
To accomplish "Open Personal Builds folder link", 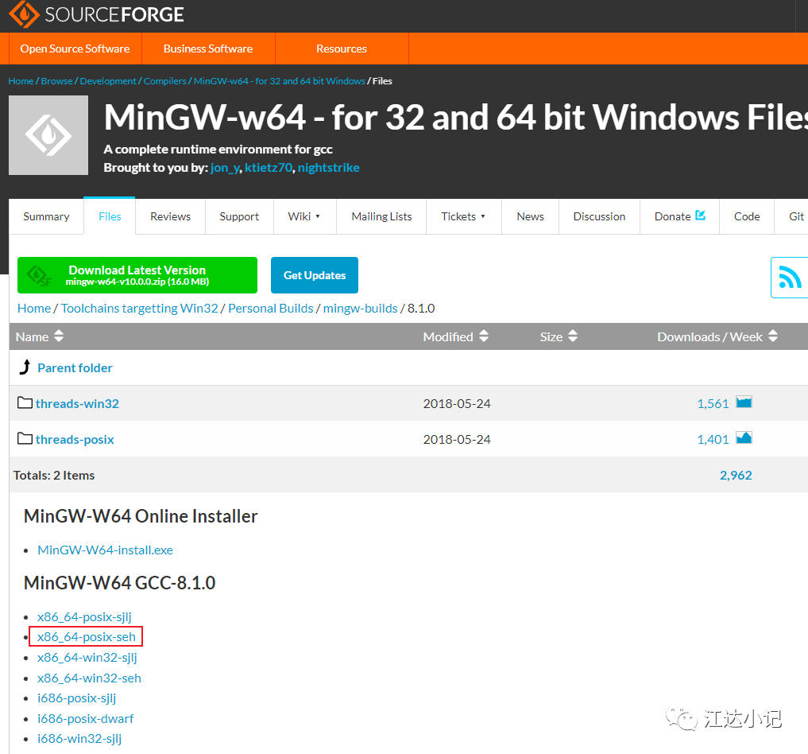I will (271, 308).
